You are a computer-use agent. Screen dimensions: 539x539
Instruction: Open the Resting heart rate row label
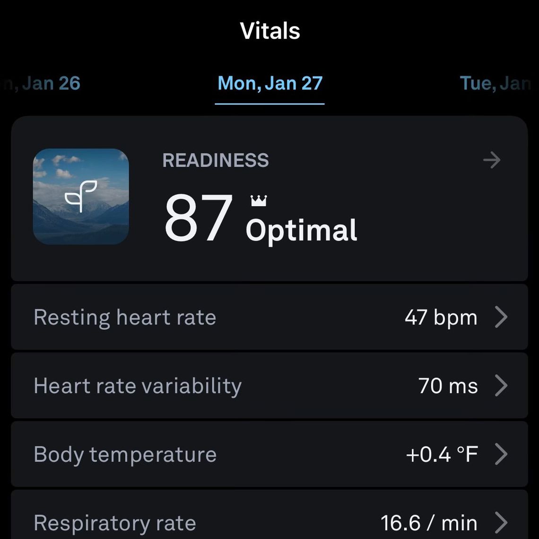tap(125, 317)
